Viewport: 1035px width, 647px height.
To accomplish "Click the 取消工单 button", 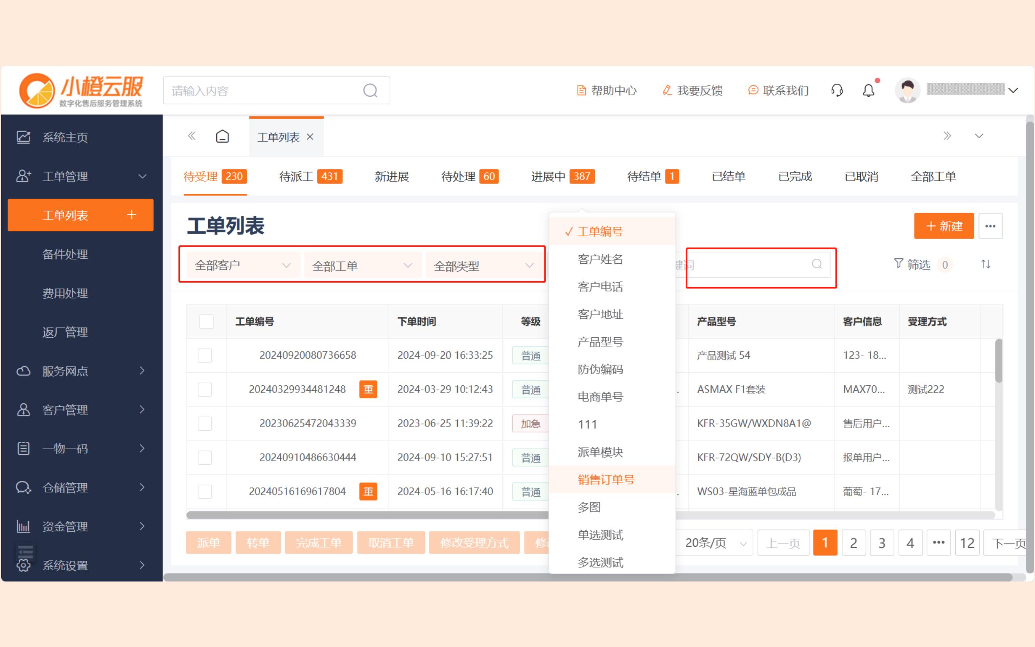I will tap(391, 543).
